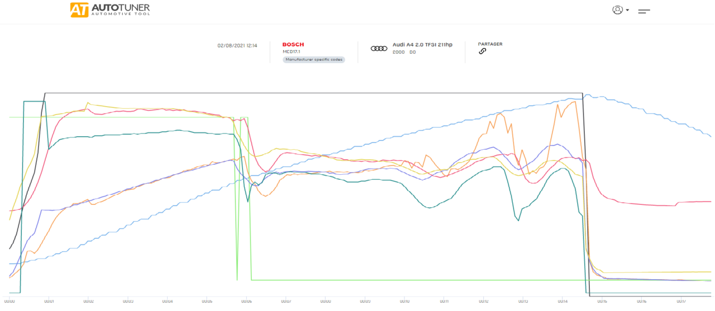Click the Audi four-rings logo
The image size is (715, 311).
[379, 49]
